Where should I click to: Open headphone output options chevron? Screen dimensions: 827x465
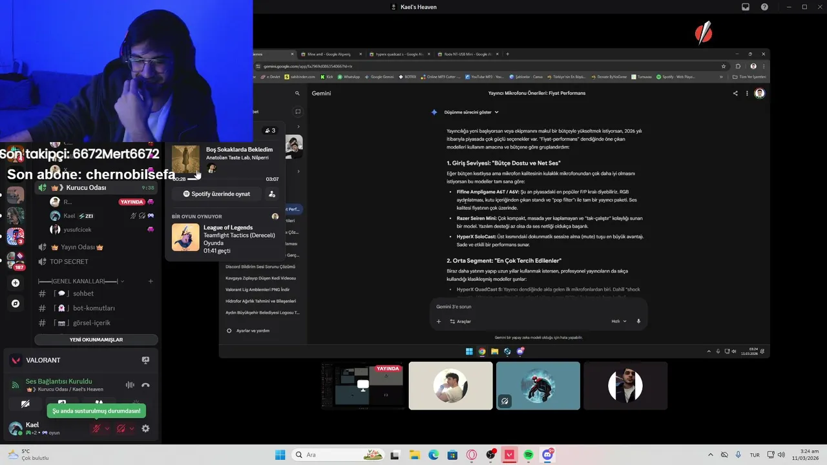pyautogui.click(x=132, y=428)
